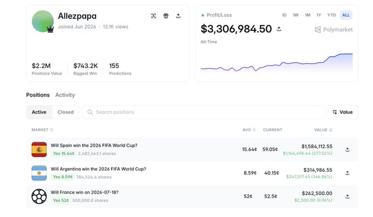Click the 52.5¢ current price
Image resolution: width=373 pixels, height=217 pixels.
pos(271,196)
